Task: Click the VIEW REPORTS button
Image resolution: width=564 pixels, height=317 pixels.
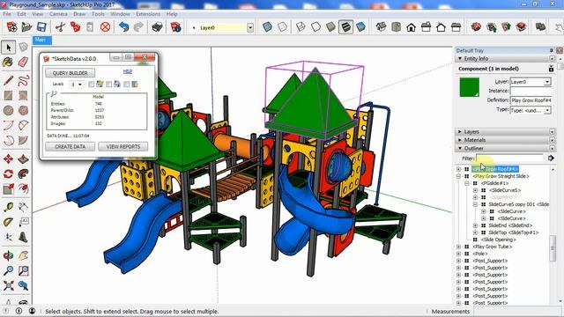Action: coord(123,147)
